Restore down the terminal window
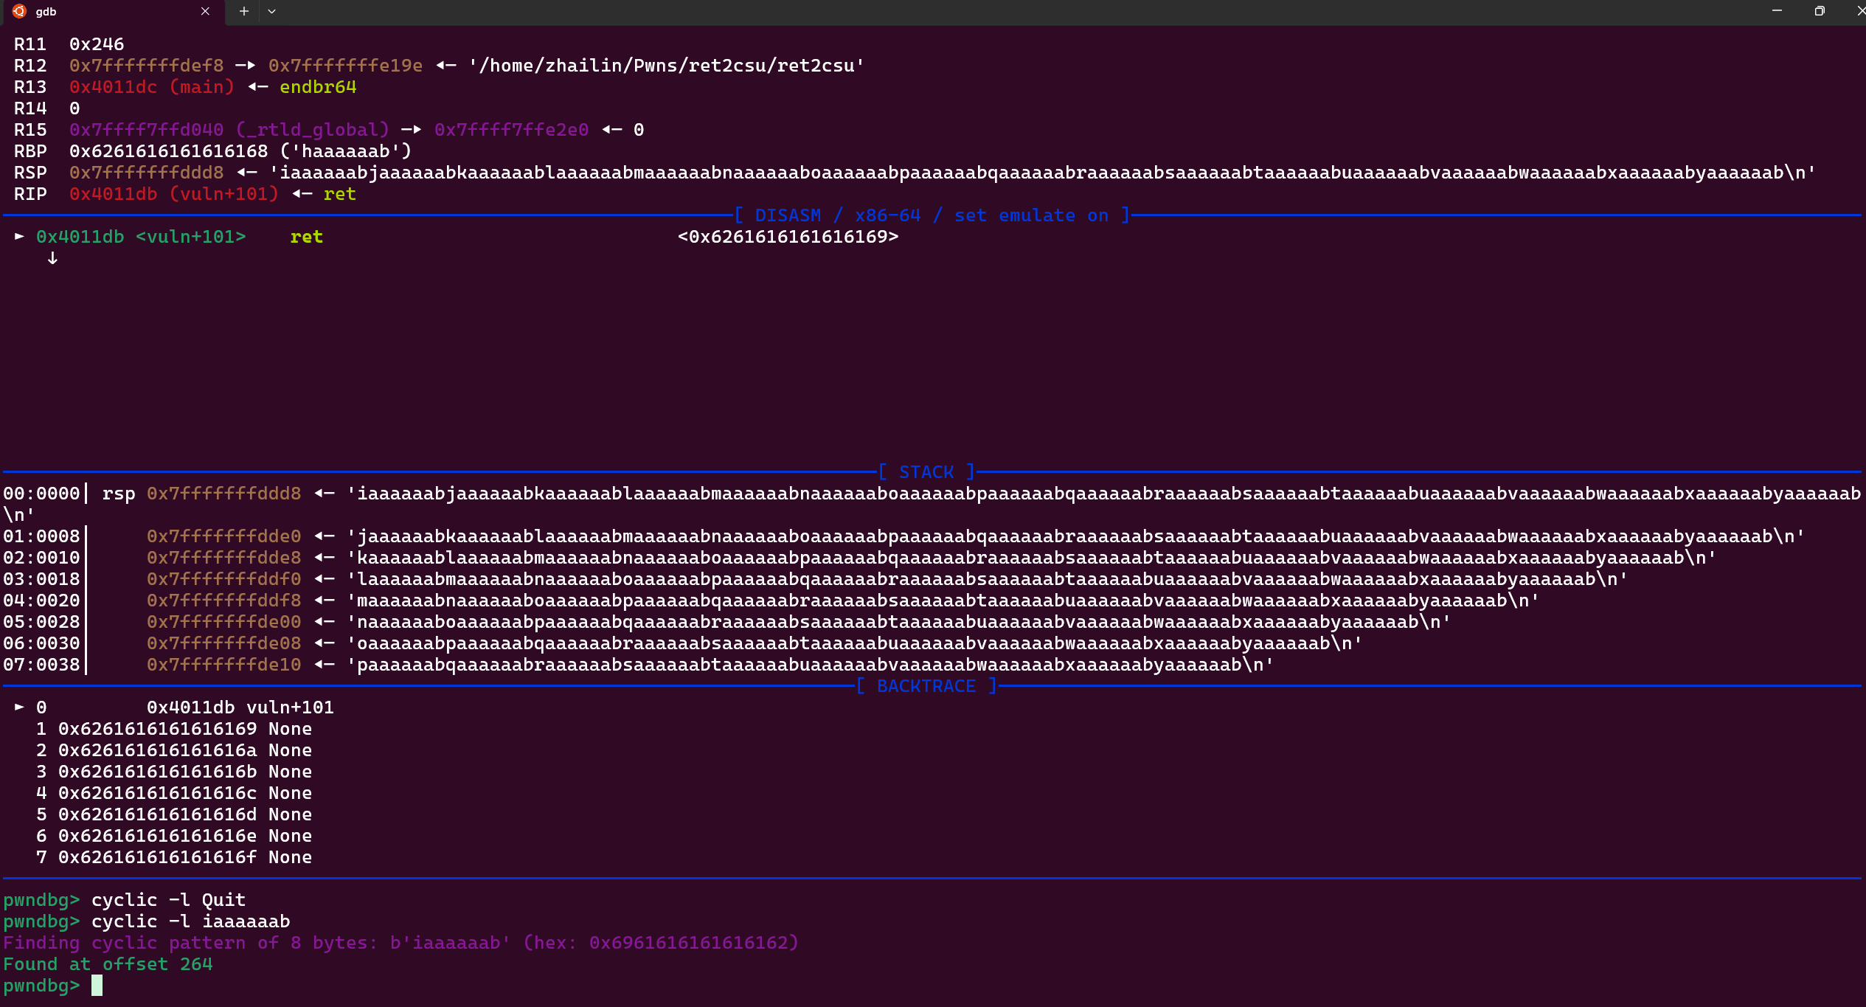The width and height of the screenshot is (1866, 1007). [1820, 11]
